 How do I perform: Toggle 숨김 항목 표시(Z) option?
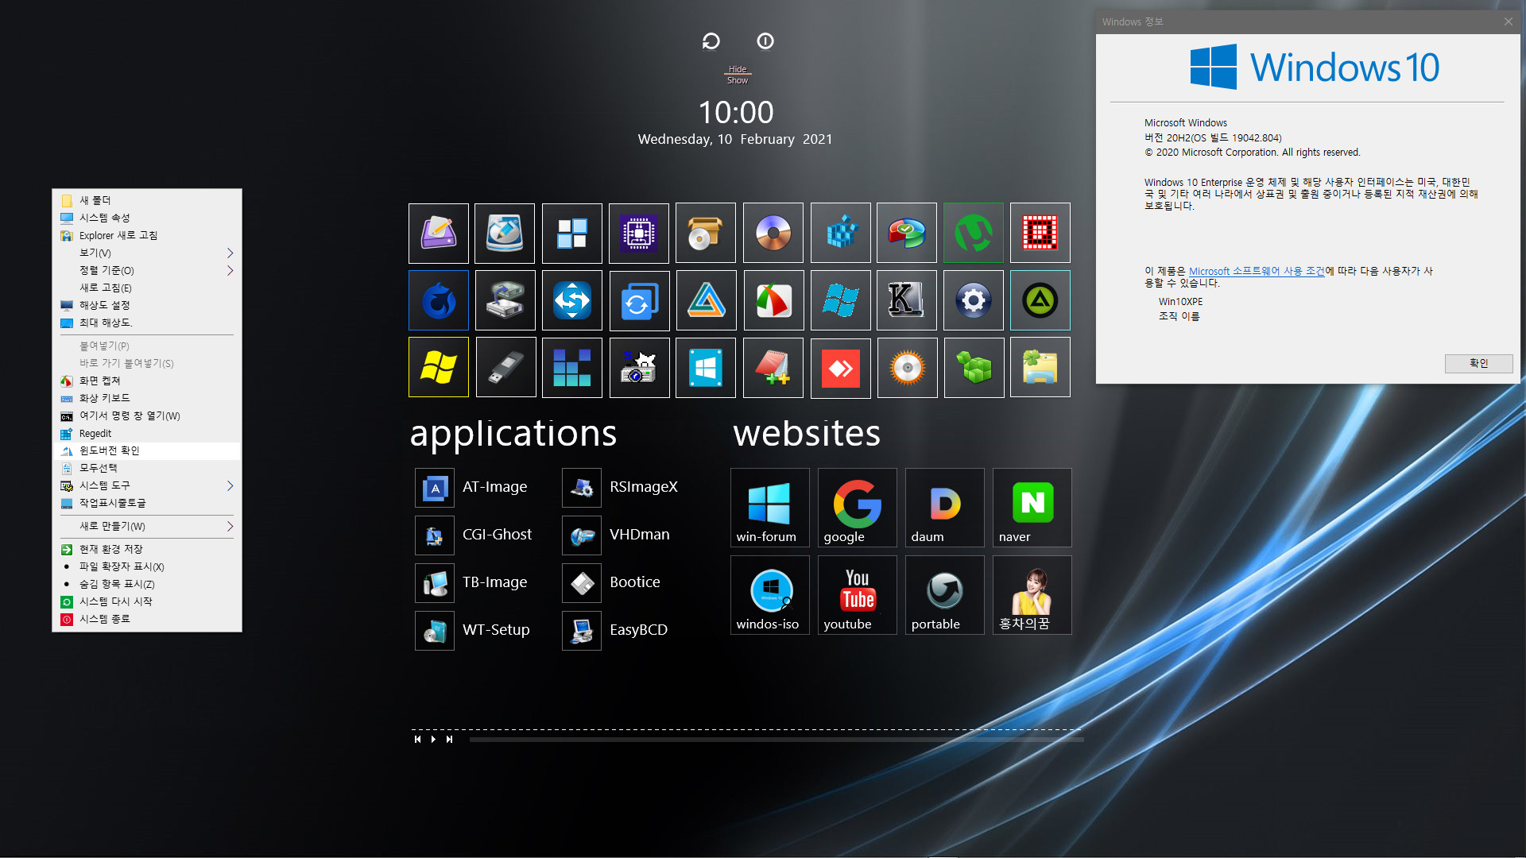coord(147,584)
